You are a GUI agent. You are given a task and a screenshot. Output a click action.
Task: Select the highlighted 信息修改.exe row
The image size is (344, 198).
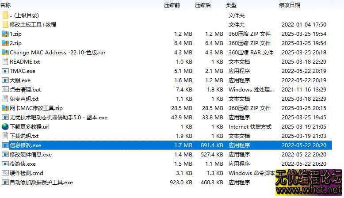[25, 145]
